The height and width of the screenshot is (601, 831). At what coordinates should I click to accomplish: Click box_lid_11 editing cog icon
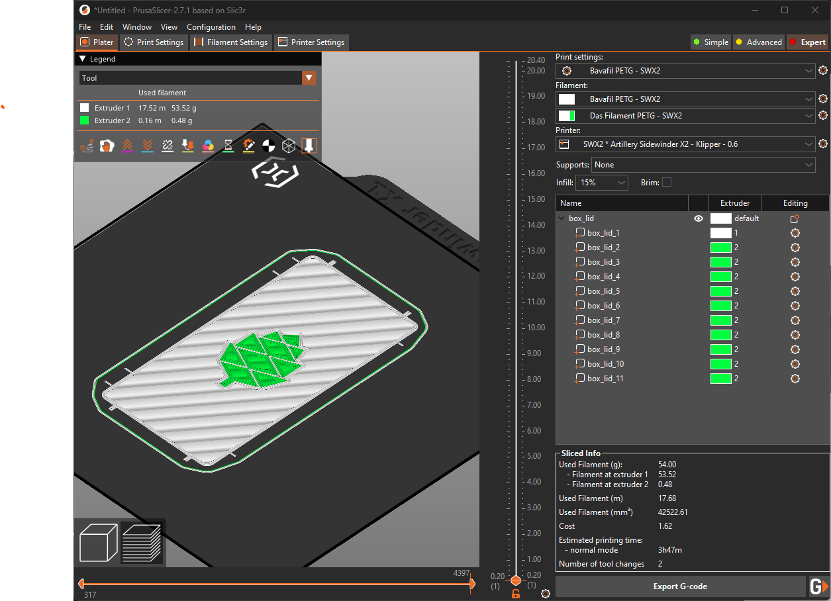click(795, 379)
